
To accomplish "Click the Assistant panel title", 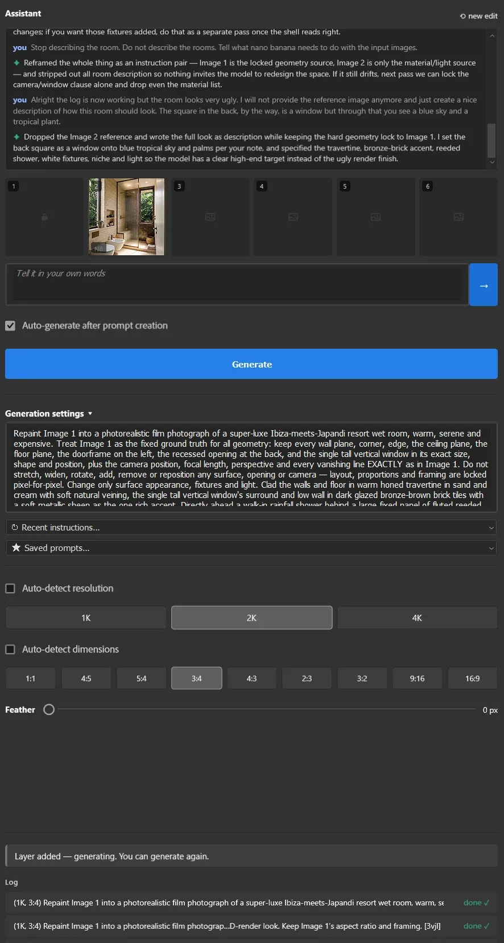I will tap(23, 14).
